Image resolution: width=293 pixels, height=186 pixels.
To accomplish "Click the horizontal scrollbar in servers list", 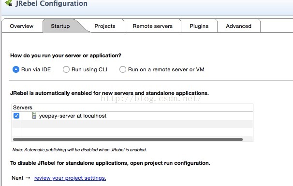I will [x=128, y=139].
